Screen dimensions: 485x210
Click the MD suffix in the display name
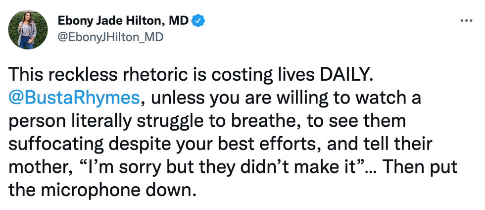[180, 21]
